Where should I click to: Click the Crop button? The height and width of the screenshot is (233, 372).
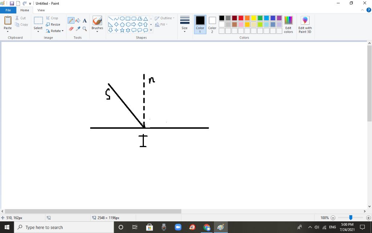[x=52, y=18]
